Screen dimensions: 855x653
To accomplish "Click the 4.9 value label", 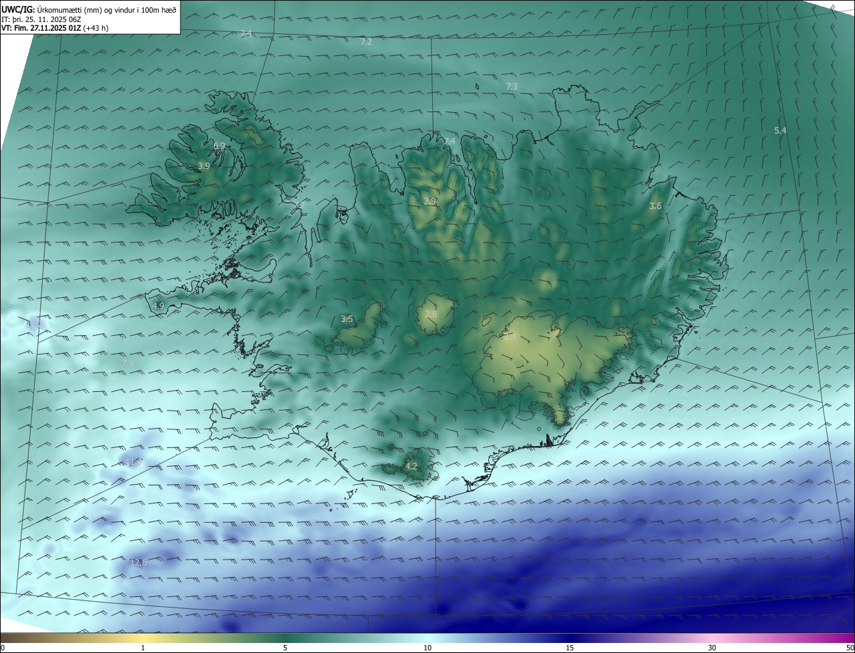I will coord(158,306).
